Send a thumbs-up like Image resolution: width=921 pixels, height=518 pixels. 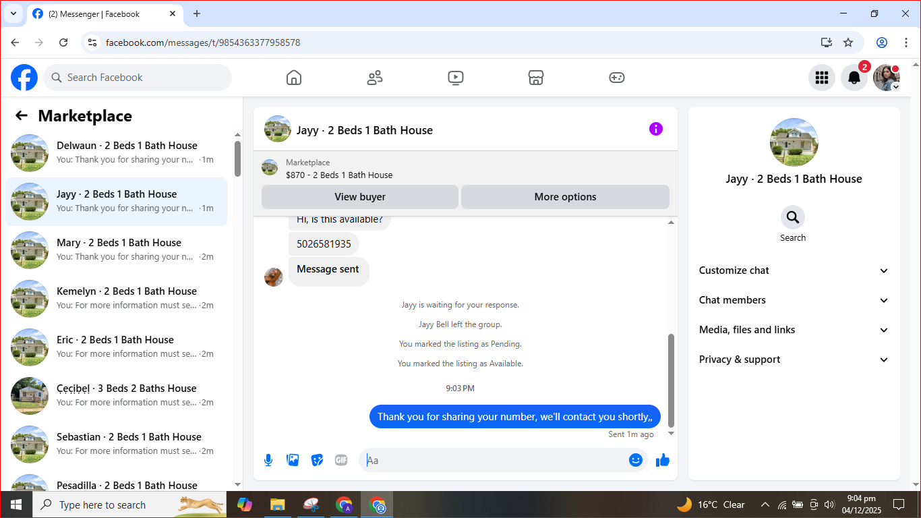[663, 460]
